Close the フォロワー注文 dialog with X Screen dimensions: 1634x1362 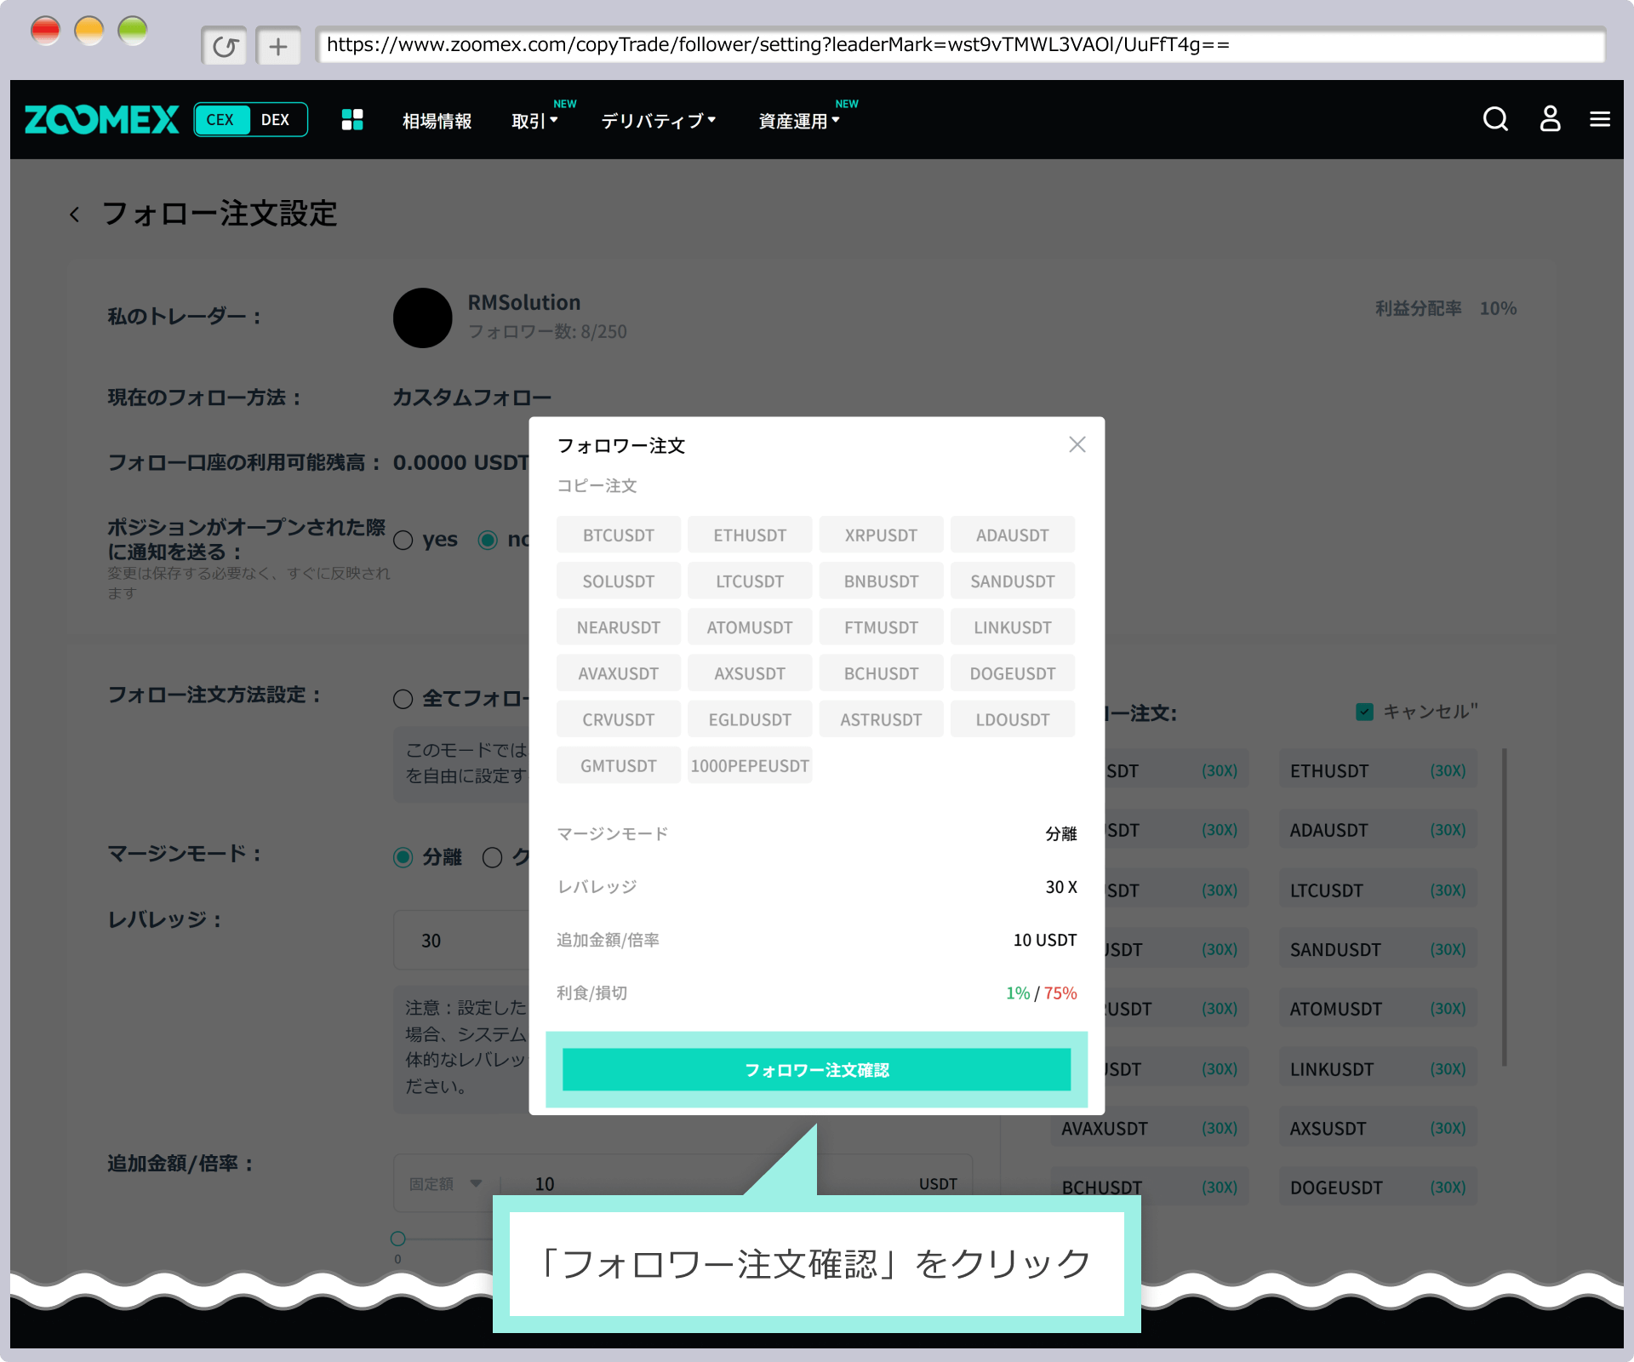pos(1077,444)
